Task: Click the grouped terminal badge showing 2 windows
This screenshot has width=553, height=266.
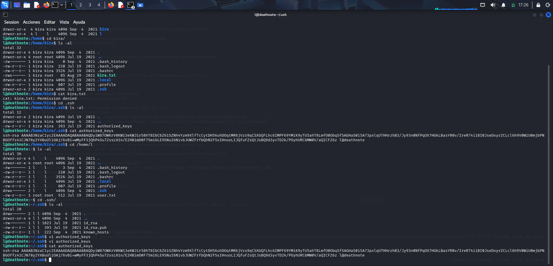Action: [x=130, y=5]
